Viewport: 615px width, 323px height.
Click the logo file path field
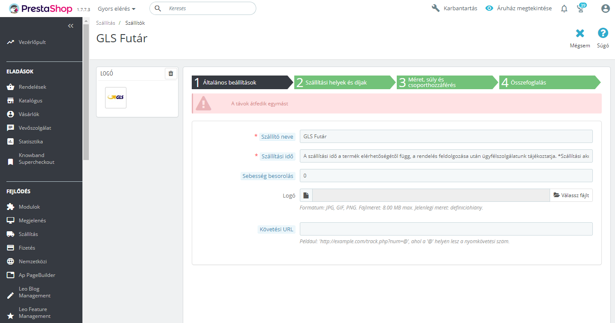[x=431, y=195]
